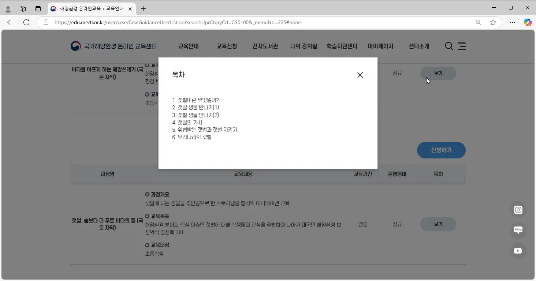Image resolution: width=536 pixels, height=281 pixels.
Task: Open the site search magnifier icon
Action: click(448, 46)
